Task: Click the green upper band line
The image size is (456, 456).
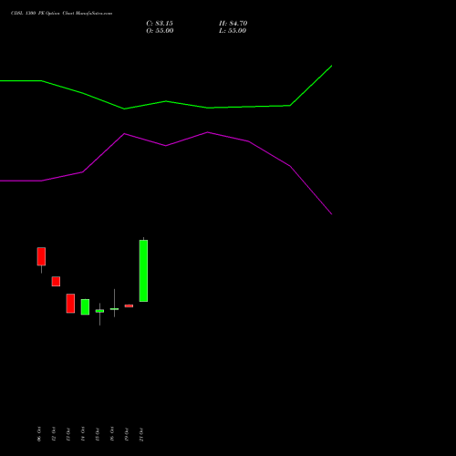Action: (166, 101)
